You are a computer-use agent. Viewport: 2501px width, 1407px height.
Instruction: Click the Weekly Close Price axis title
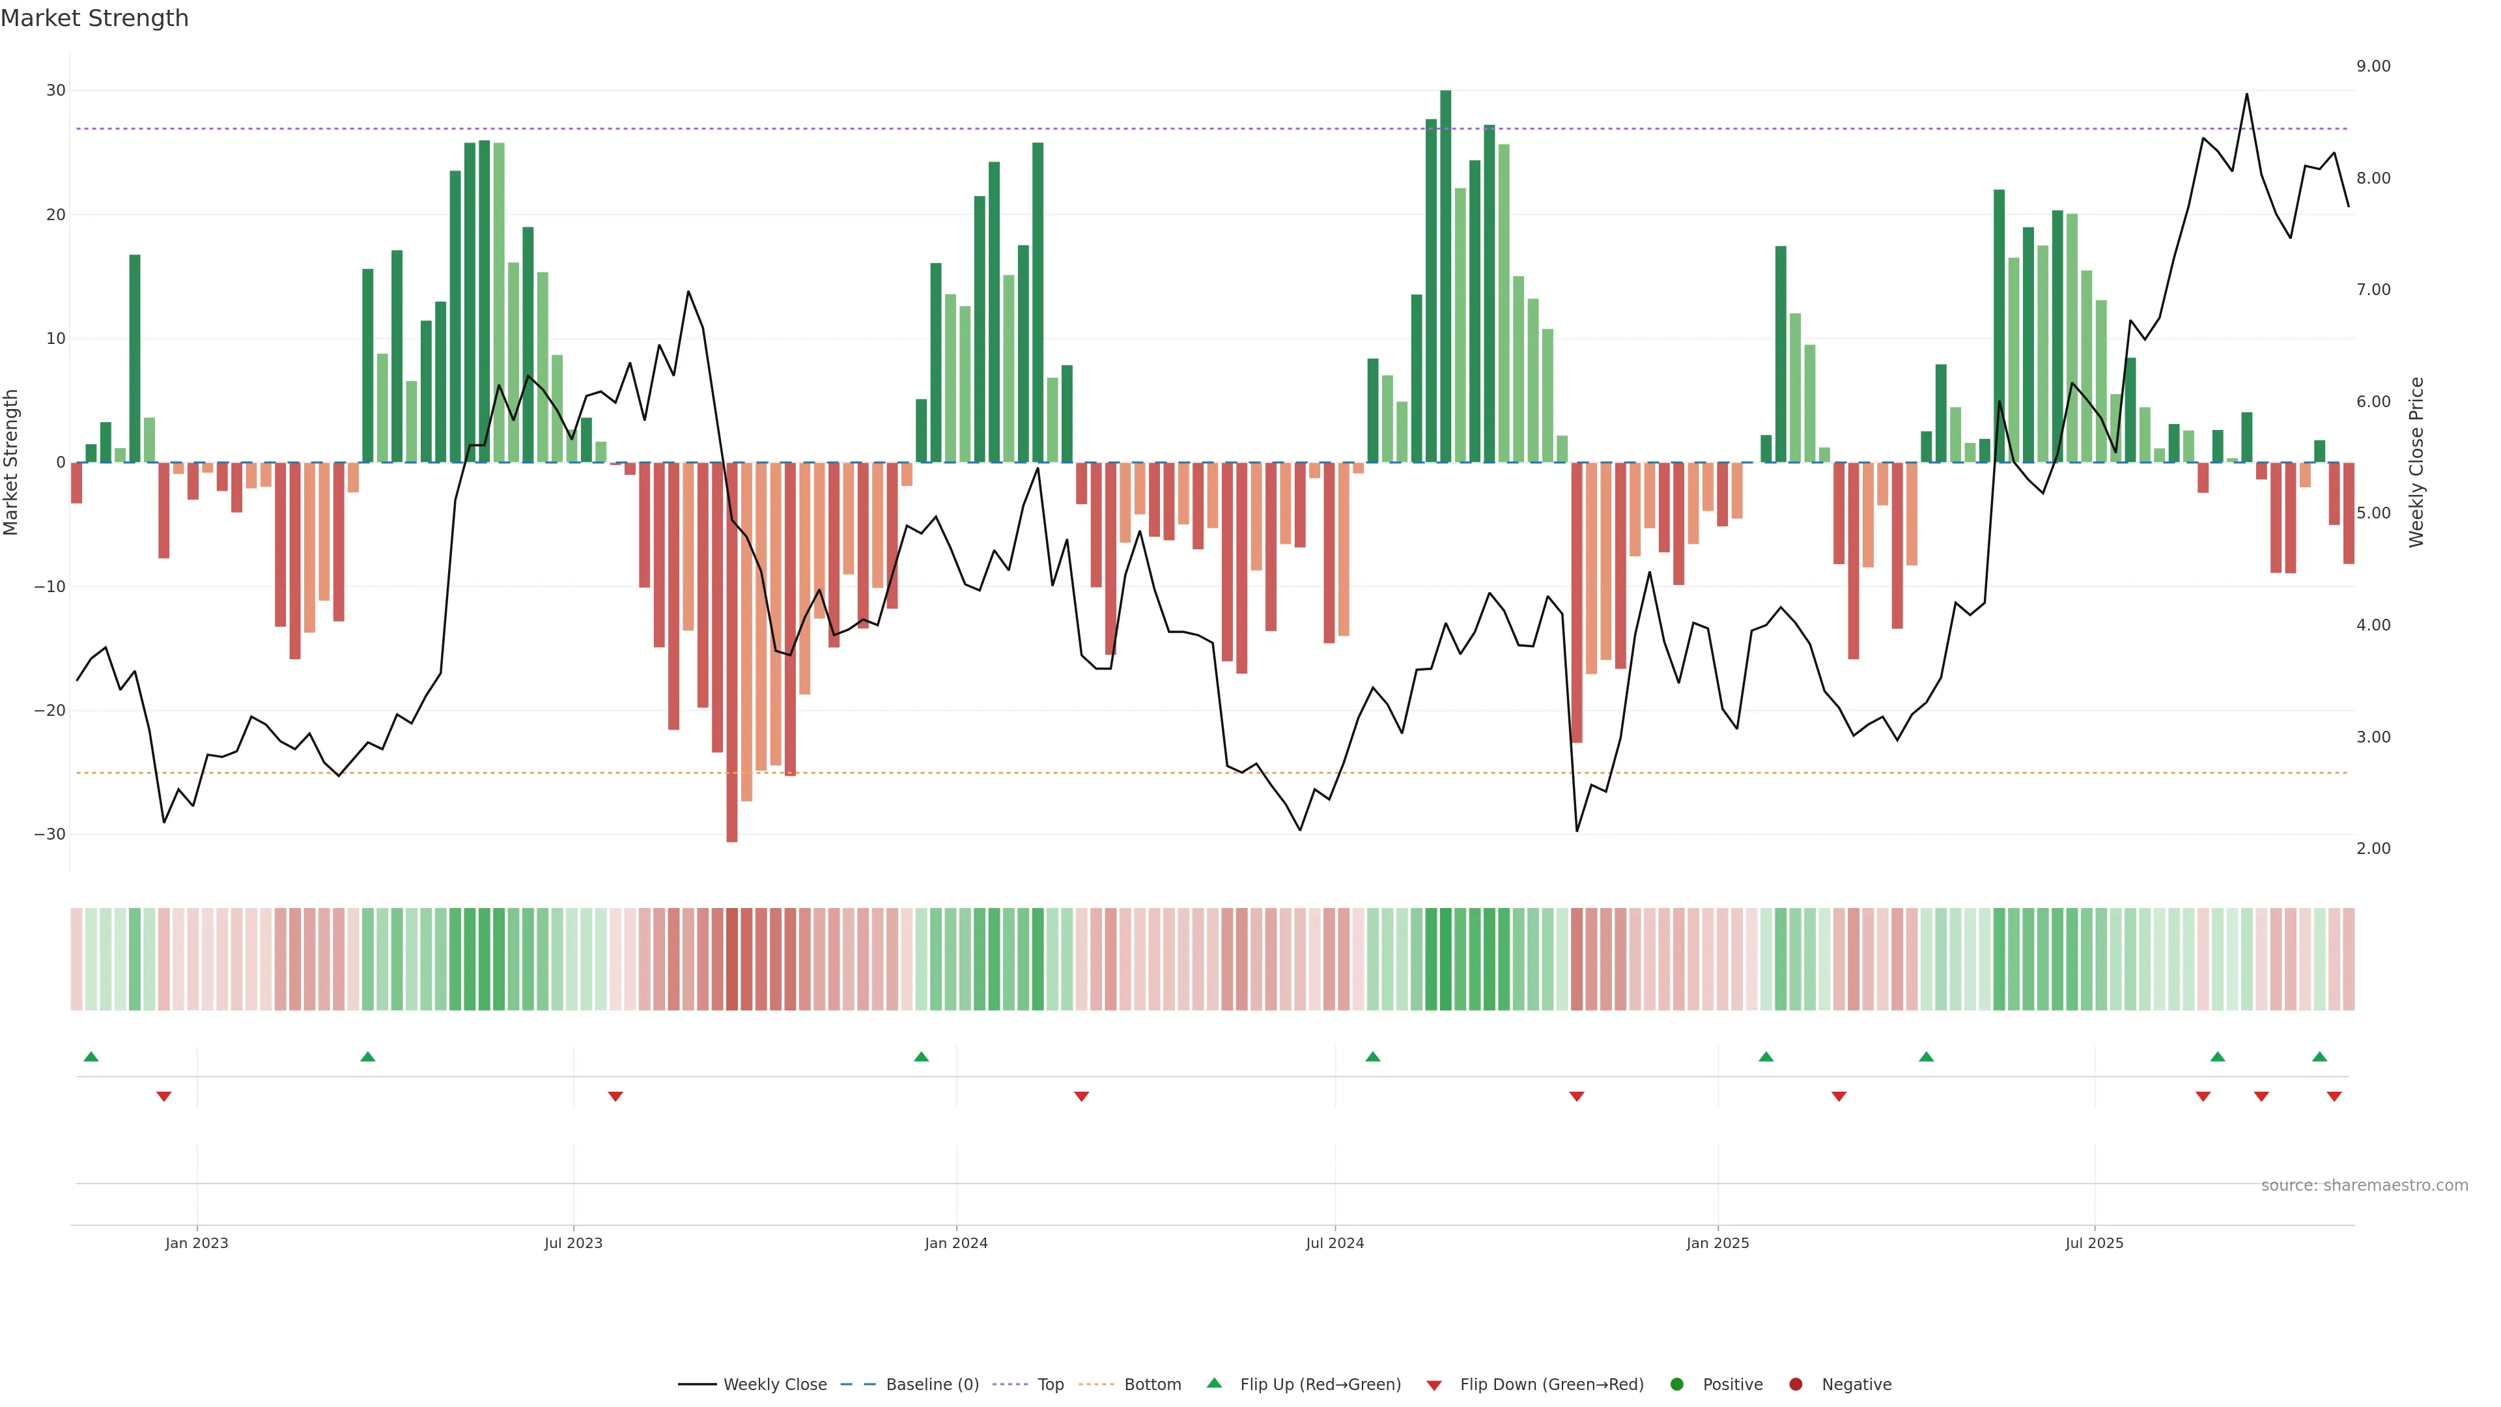click(x=2416, y=462)
